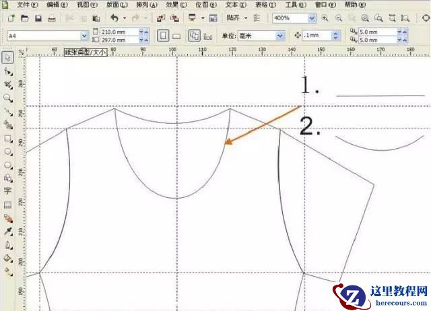The height and width of the screenshot is (311, 431).
Task: Select the Interactive Fill tool
Action: coord(8,271)
